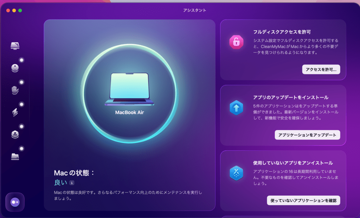Click the blue uninstaller hexagon icon
The height and width of the screenshot is (218, 360).
point(236,173)
